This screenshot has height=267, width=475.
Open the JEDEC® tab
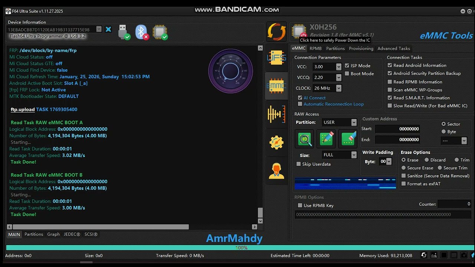coord(72,234)
